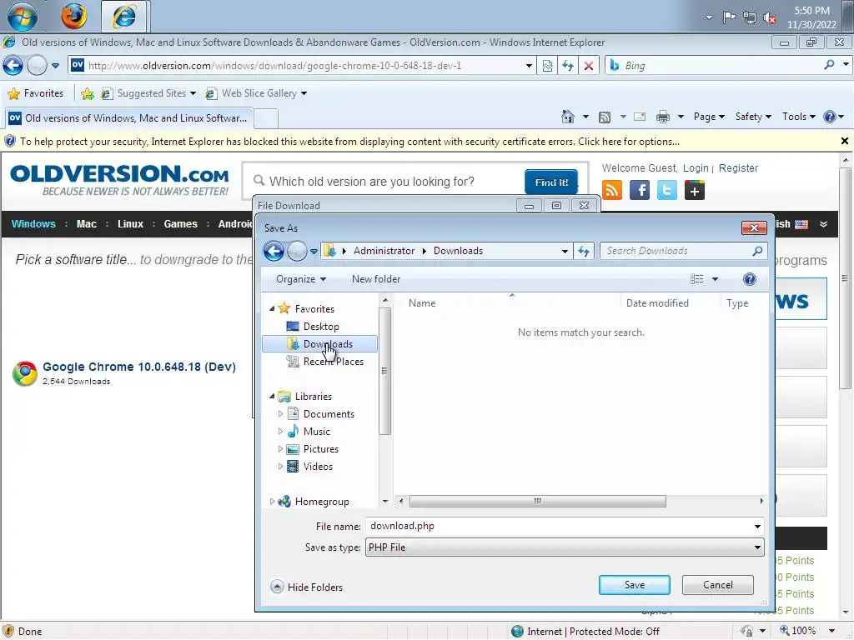The image size is (854, 640).
Task: Open the Safety menu in IE
Action: [x=753, y=117]
